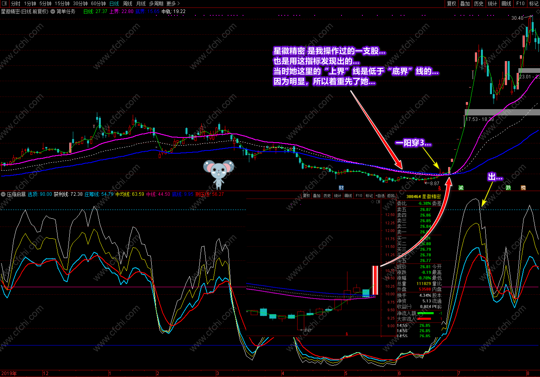Open F10 company info in top toolbar
The height and width of the screenshot is (377, 540).
point(520,4)
